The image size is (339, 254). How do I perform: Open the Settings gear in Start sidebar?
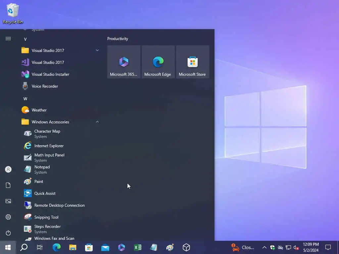pyautogui.click(x=8, y=217)
